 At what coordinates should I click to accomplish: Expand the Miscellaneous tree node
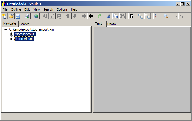(x=12, y=34)
